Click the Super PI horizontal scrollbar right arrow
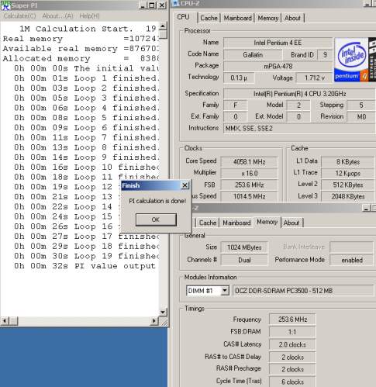Image resolution: width=376 pixels, height=387 pixels. (x=154, y=321)
